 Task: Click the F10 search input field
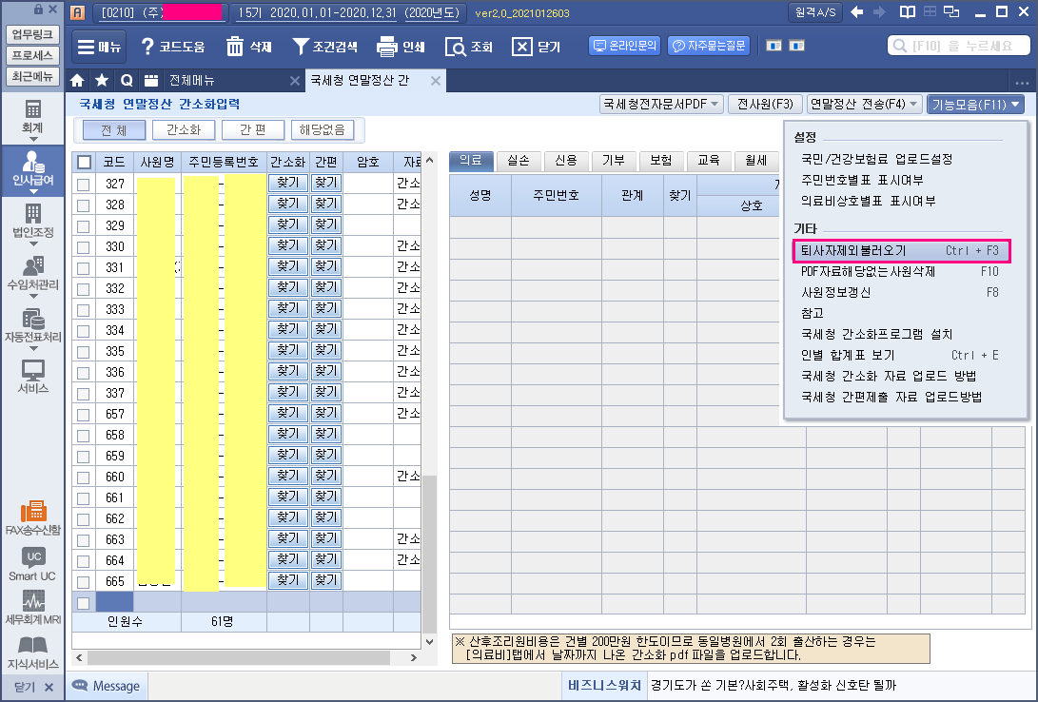(x=959, y=46)
